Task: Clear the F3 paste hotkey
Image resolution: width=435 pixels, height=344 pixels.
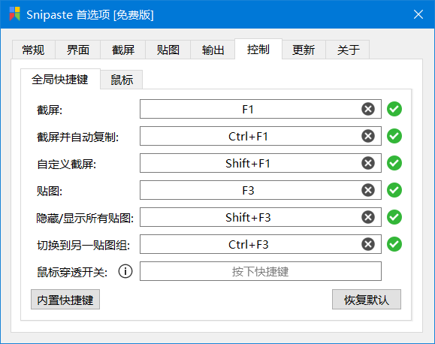Action: pos(368,190)
